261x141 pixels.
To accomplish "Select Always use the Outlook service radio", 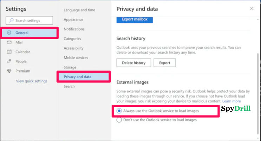I will [119, 111].
